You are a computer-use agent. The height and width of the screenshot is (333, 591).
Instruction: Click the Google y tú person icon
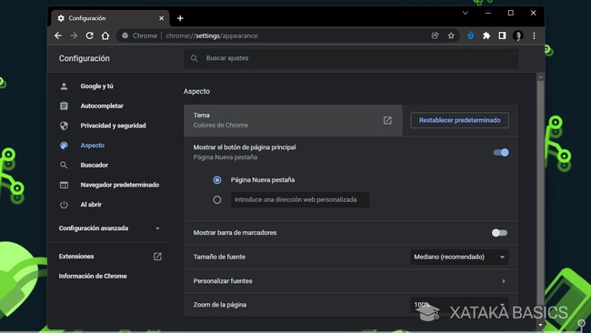click(x=64, y=86)
